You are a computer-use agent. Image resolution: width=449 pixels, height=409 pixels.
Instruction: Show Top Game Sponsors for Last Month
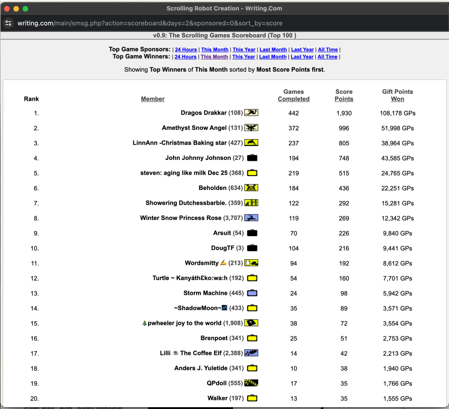273,49
